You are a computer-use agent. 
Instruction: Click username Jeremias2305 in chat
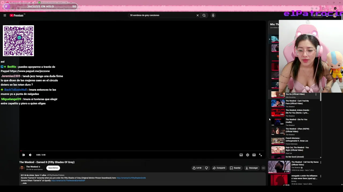[x=11, y=76]
